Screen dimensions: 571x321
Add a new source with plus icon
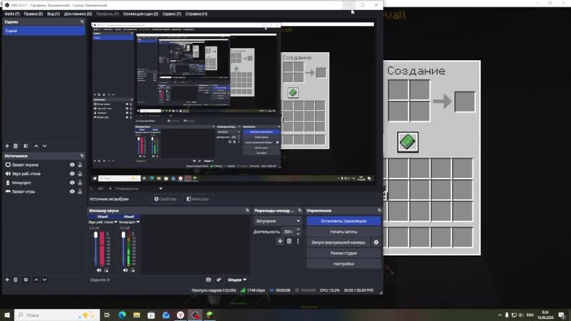click(7, 280)
